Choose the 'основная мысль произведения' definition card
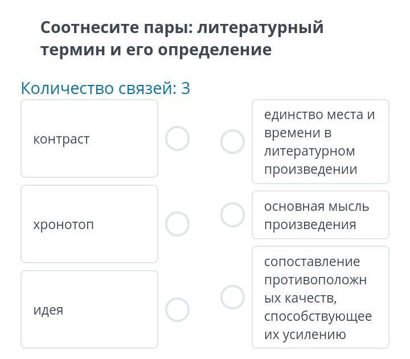410x359 pixels. pos(320,215)
